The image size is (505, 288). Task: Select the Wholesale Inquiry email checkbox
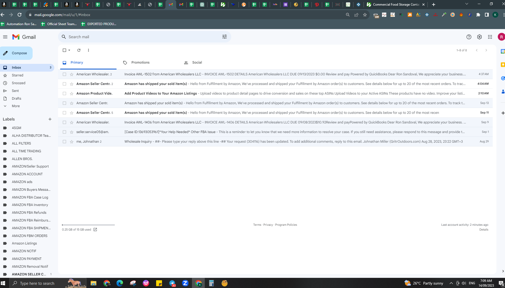tap(64, 142)
